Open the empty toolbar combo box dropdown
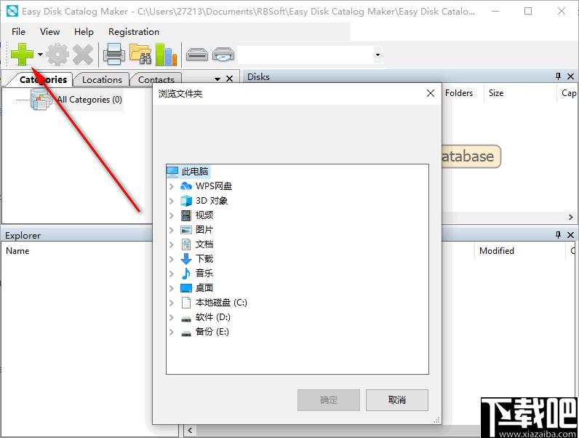The height and width of the screenshot is (438, 579). click(x=378, y=55)
